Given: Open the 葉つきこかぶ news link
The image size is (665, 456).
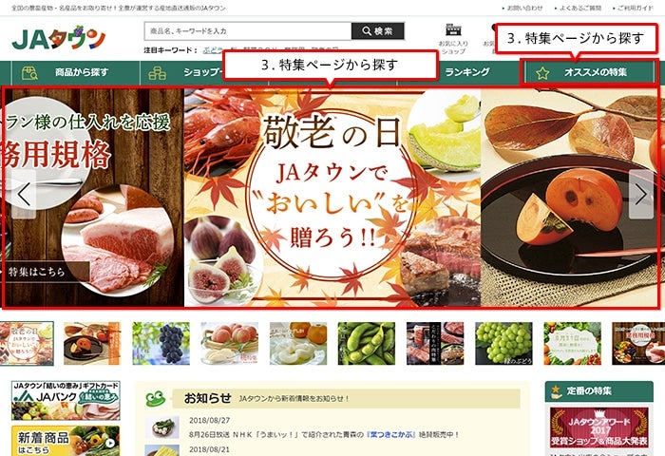Looking at the screenshot, I should tap(390, 435).
